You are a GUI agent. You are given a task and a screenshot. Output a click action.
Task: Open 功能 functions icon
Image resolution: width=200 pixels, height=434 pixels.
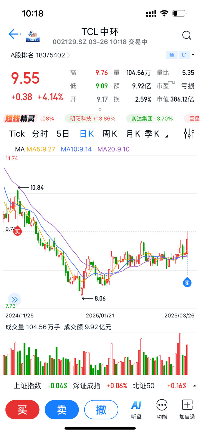(x=162, y=409)
